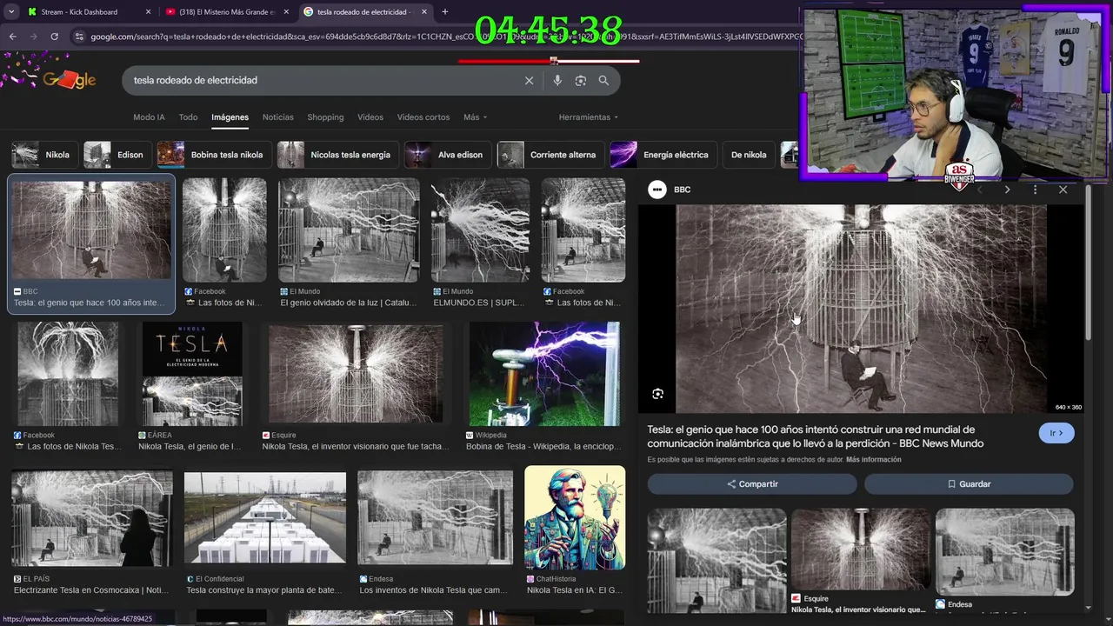The image size is (1113, 626).
Task: Open Noticias results tab
Action: click(x=278, y=117)
